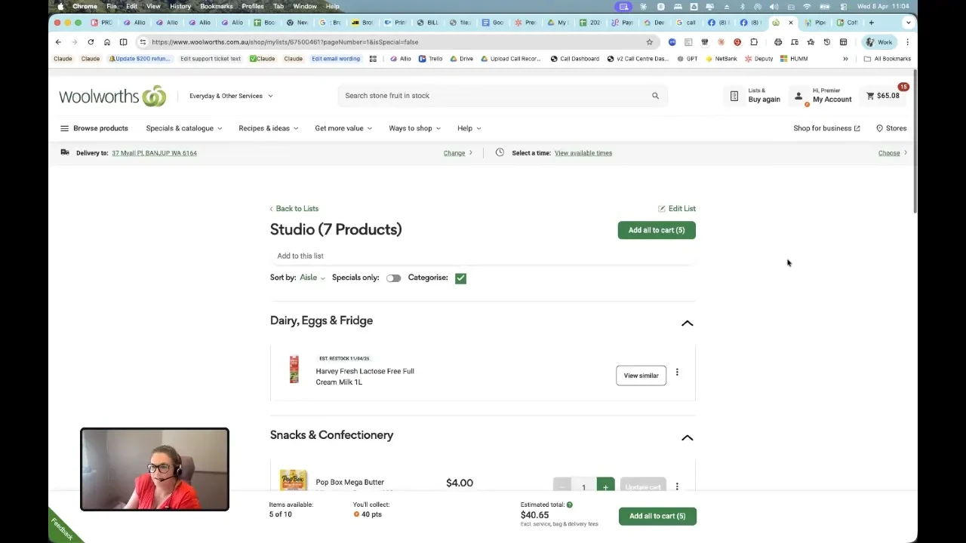Open the Work profile button in Chrome

(x=880, y=42)
